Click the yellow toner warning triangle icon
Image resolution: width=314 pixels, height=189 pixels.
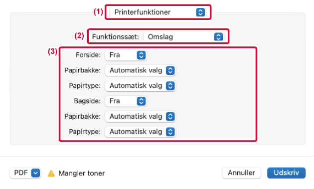(x=51, y=174)
